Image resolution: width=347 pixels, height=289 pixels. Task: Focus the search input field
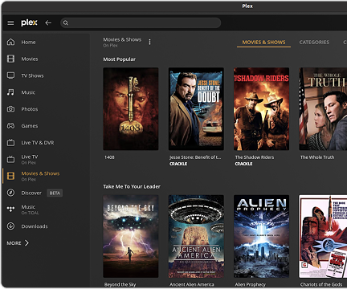pyautogui.click(x=141, y=23)
